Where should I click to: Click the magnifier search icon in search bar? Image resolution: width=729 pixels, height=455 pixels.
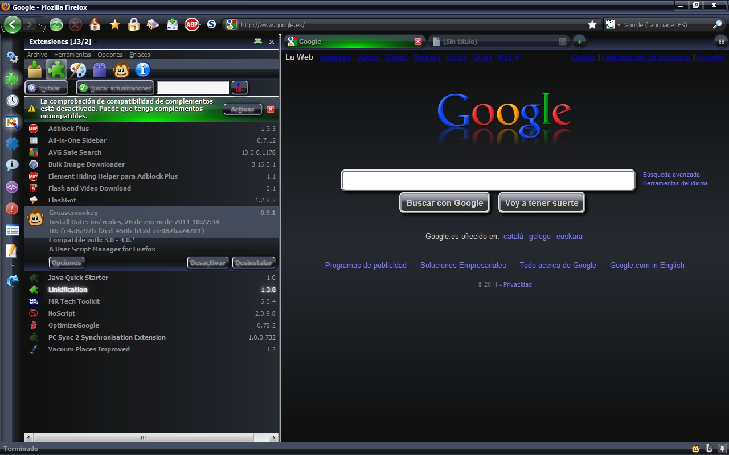tap(718, 24)
